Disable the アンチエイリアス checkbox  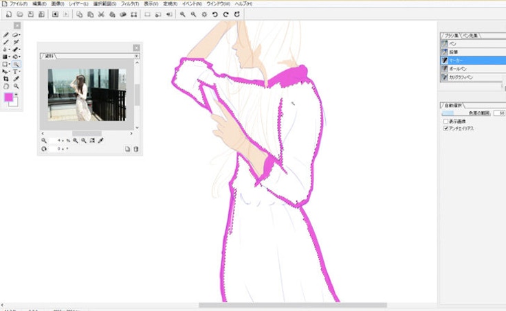(446, 128)
